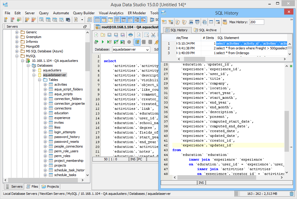Click the Servers tree vertical scrollbar thumb

[87, 57]
